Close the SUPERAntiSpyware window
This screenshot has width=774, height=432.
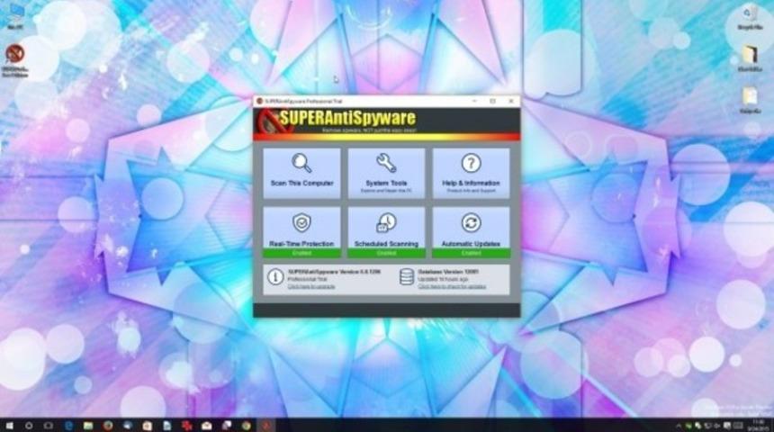click(511, 101)
